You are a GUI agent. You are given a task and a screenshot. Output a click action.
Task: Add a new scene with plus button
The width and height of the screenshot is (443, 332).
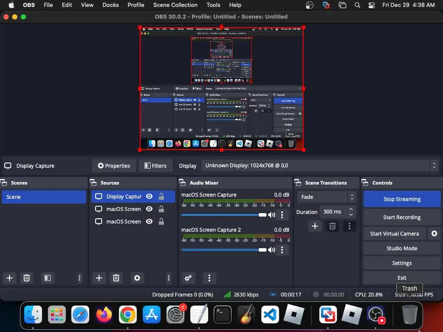click(x=10, y=278)
